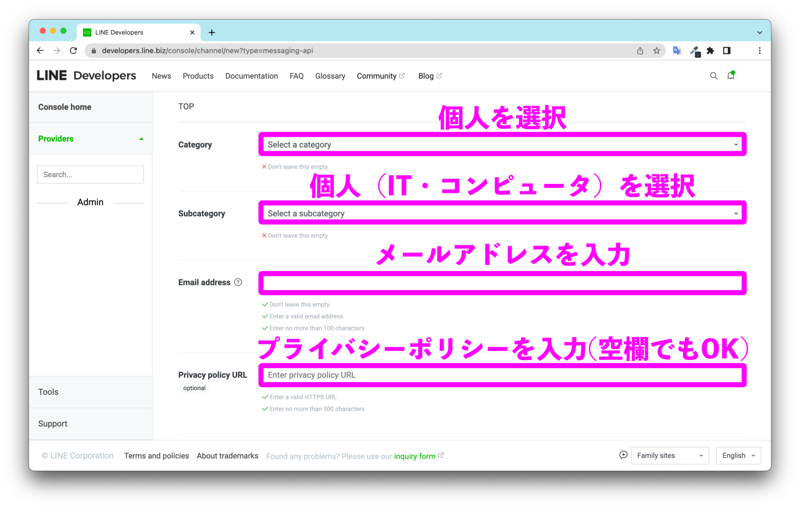Switch to the Documentation menu item
This screenshot has height=509, width=800.
point(251,76)
